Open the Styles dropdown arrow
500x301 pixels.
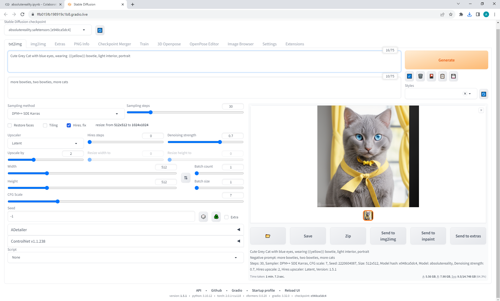(470, 94)
